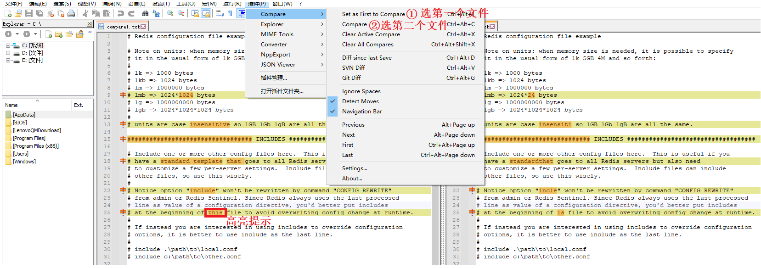Close the compare1.txt tab
Image resolution: width=761 pixels, height=268 pixels.
click(x=143, y=27)
